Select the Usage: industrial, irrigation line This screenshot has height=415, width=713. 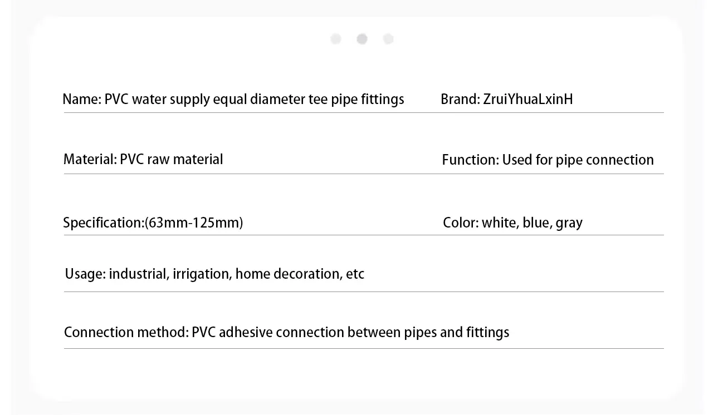tap(214, 274)
